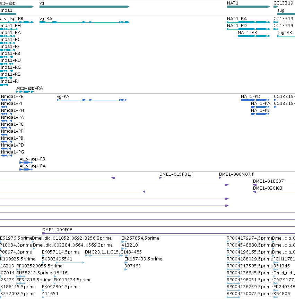Image resolution: width=295 pixels, height=299 pixels.
Task: Click the NAT1-PB protein label
Action: [260, 110]
